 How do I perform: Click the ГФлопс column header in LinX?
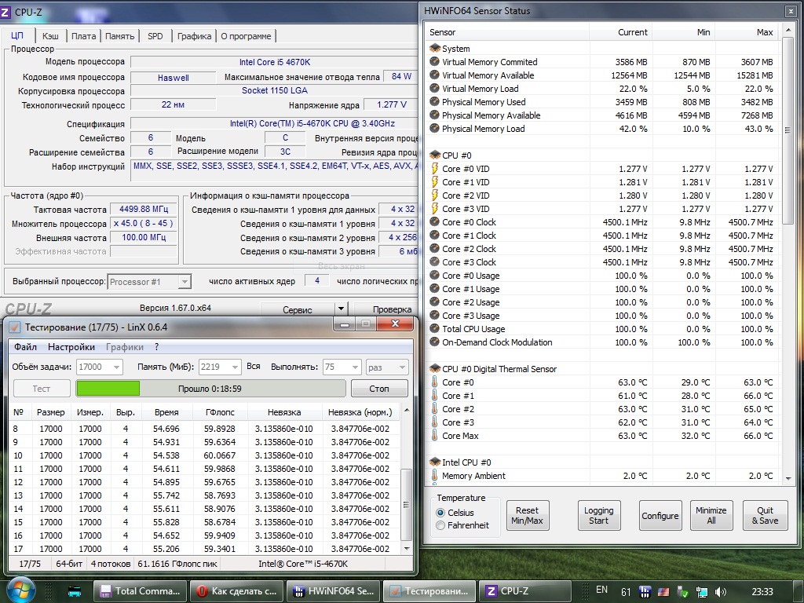click(x=221, y=412)
